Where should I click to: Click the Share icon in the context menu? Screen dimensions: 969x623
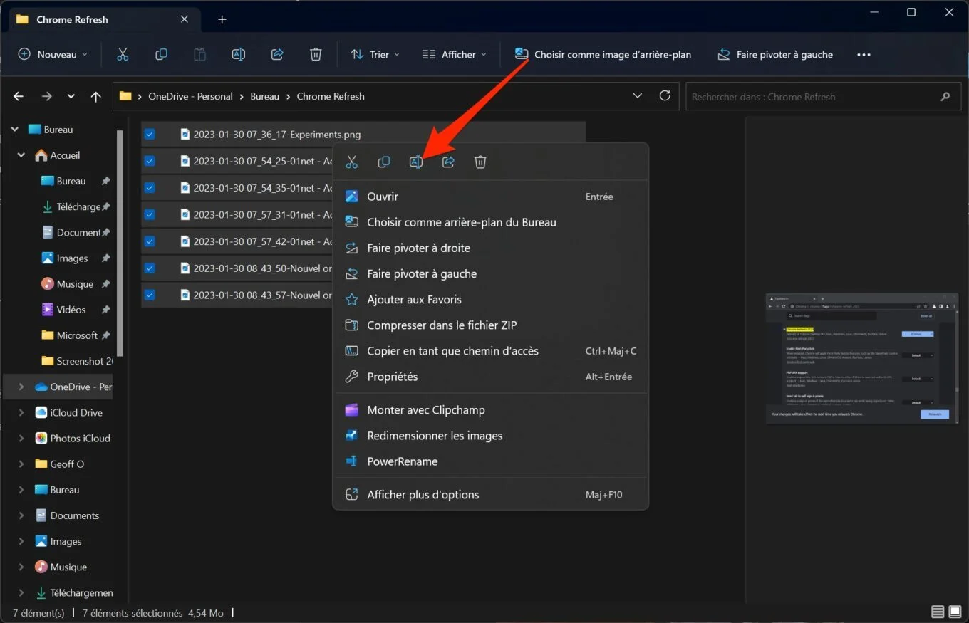tap(448, 162)
